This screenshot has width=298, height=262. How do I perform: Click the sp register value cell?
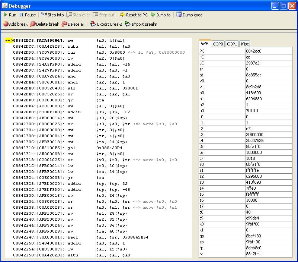tap(268, 242)
